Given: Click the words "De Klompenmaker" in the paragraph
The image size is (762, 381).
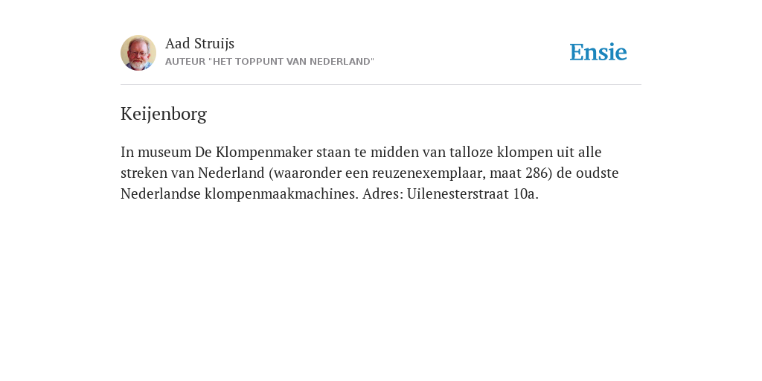Looking at the screenshot, I should 254,152.
